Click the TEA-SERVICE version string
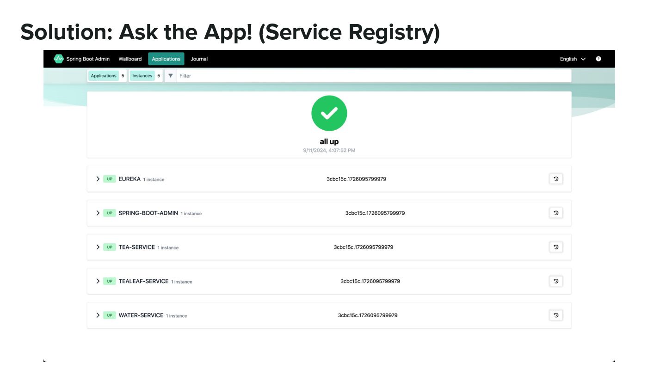This screenshot has height=374, width=666. (x=364, y=247)
